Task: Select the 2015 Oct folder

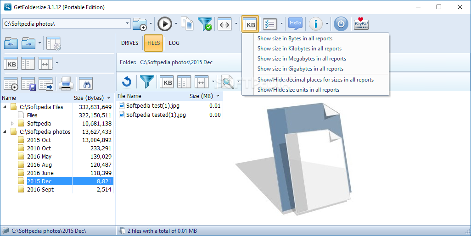Action: [x=39, y=140]
